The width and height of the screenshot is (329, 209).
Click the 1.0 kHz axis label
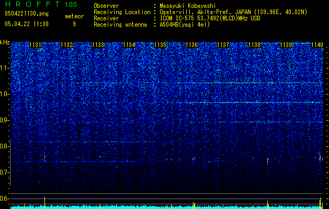5,94
